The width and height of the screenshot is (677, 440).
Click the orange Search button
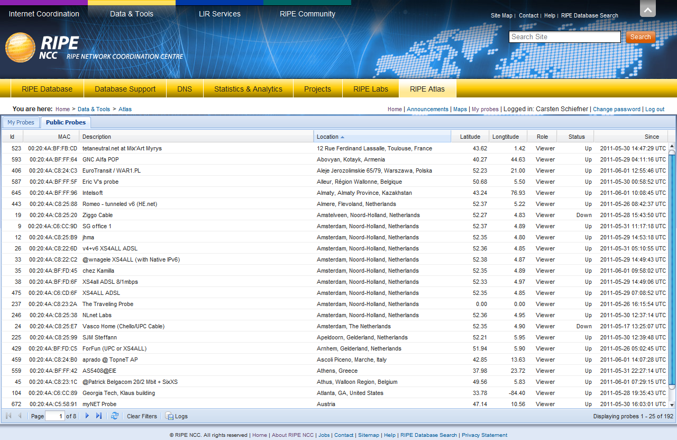pyautogui.click(x=641, y=37)
